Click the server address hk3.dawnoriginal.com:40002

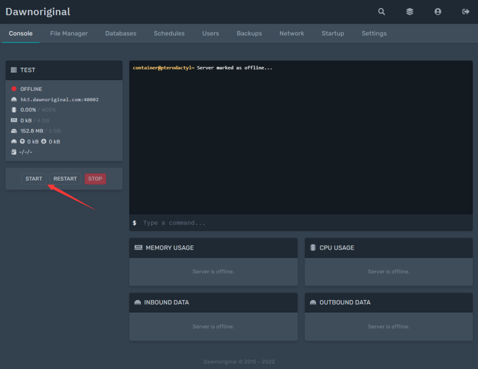tap(59, 100)
